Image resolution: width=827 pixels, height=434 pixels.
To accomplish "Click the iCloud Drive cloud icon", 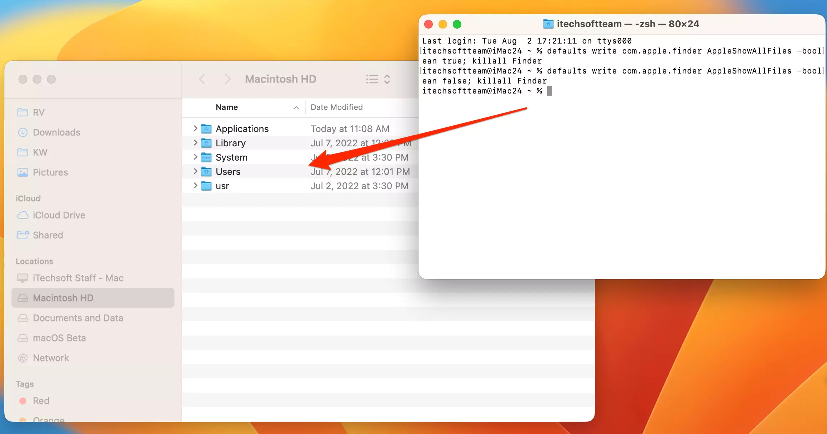I will point(23,215).
